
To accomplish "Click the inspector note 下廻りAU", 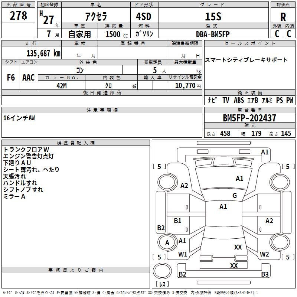I will click(17, 163).
